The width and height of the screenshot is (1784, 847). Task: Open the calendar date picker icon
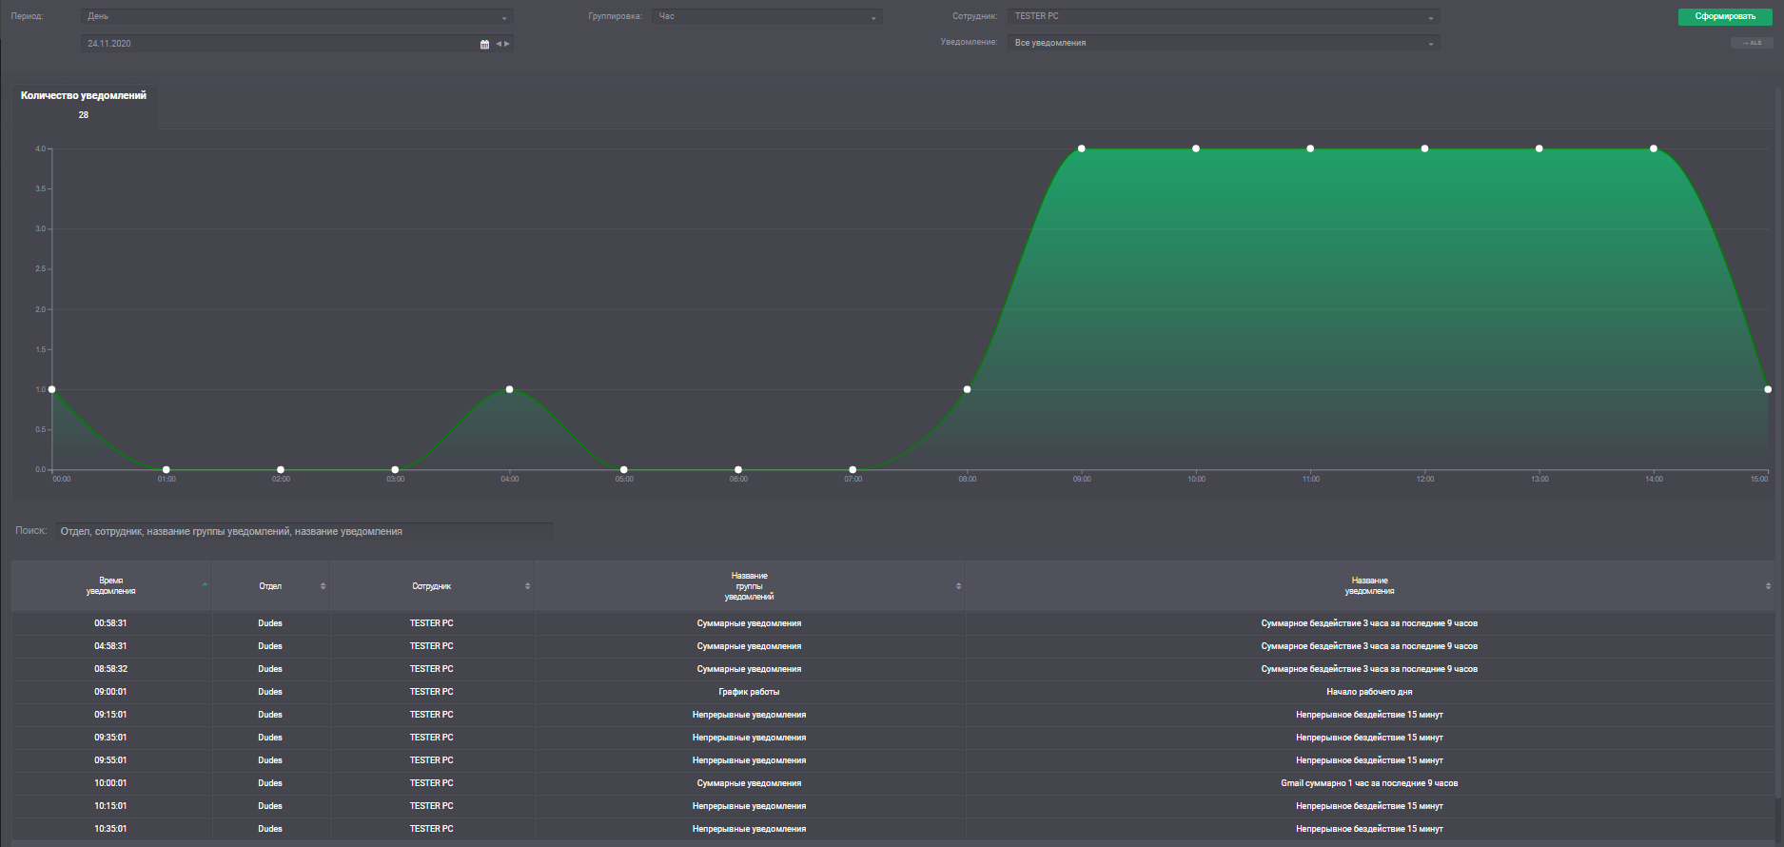point(484,44)
